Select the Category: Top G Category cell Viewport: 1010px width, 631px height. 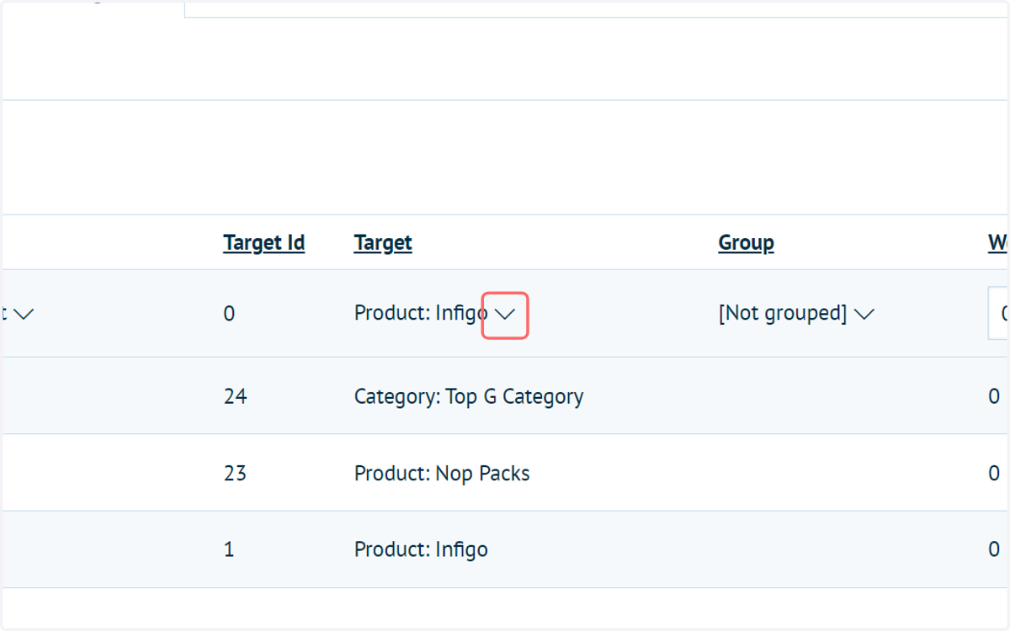[469, 396]
